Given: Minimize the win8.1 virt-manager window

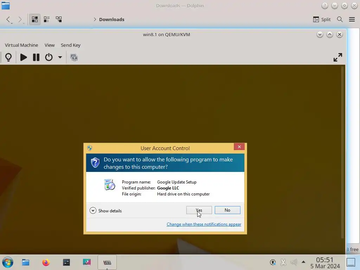Looking at the screenshot, I should (320, 34).
